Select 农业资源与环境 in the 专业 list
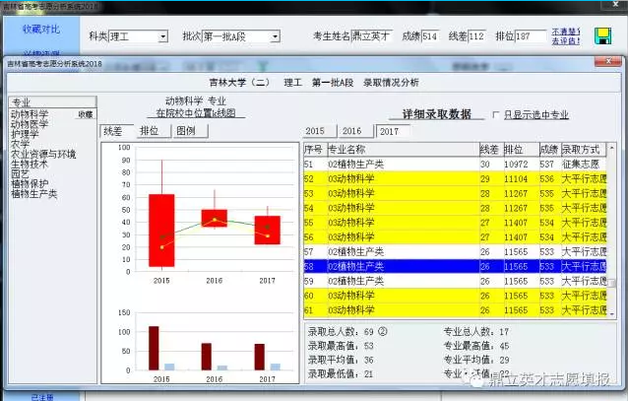This screenshot has height=401, width=628. (x=43, y=155)
